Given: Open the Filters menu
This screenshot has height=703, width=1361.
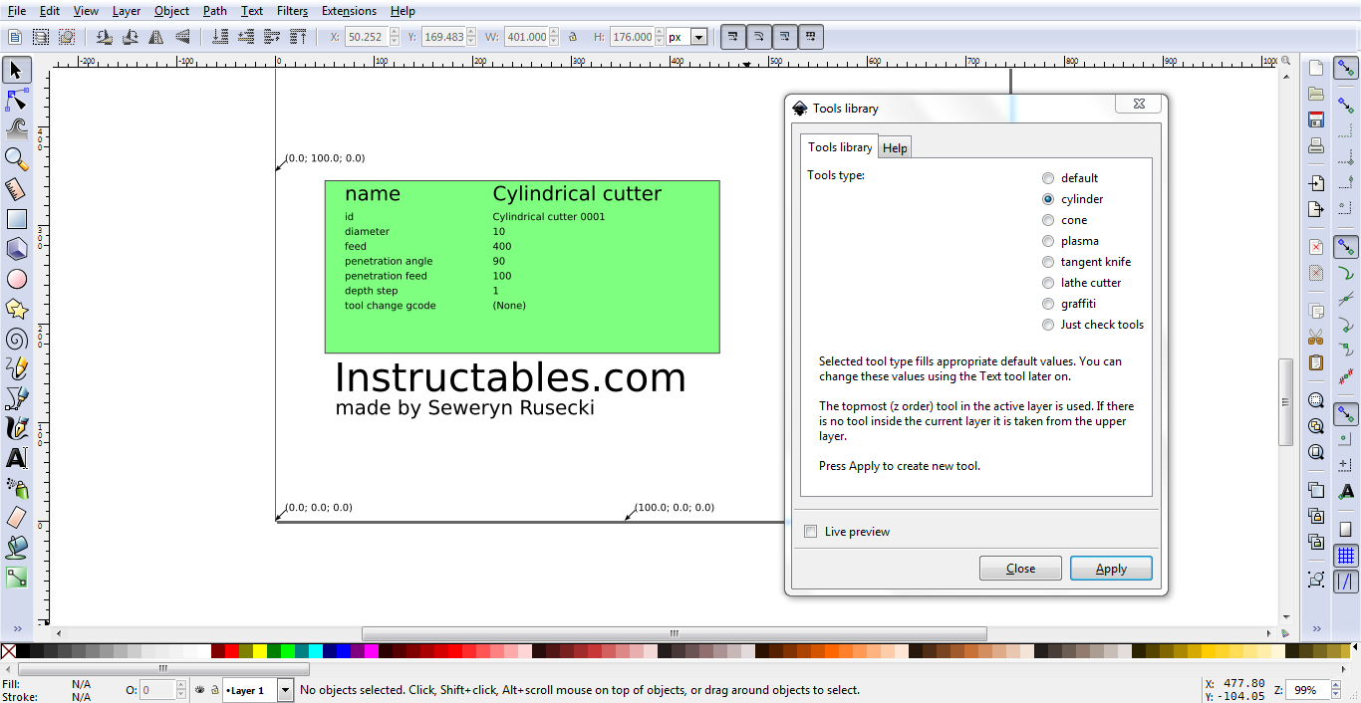Looking at the screenshot, I should coord(292,11).
